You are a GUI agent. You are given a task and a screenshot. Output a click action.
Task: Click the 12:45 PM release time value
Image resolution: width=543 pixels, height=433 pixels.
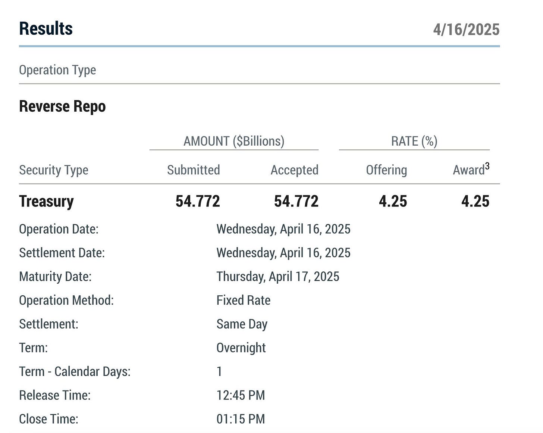point(241,395)
